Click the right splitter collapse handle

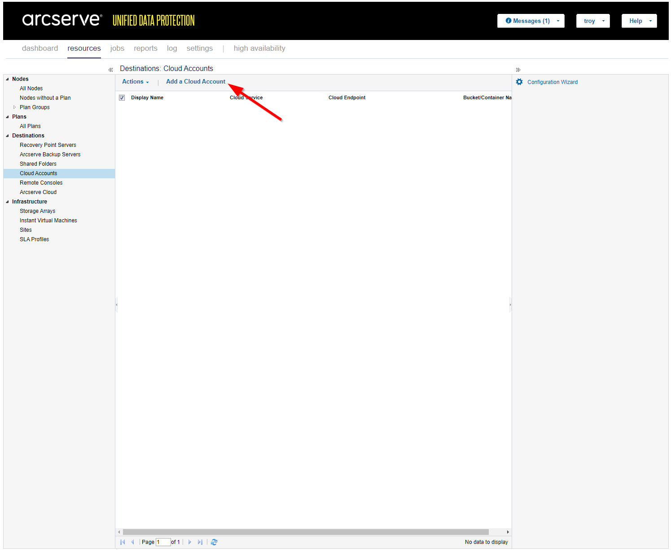tap(510, 305)
